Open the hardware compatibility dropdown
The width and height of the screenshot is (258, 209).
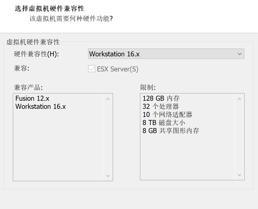[166, 54]
